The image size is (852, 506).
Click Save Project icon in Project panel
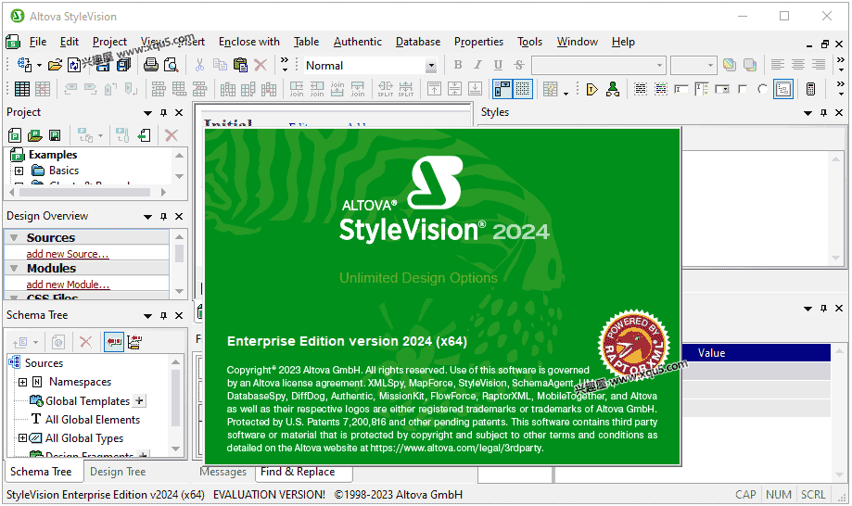[x=55, y=135]
